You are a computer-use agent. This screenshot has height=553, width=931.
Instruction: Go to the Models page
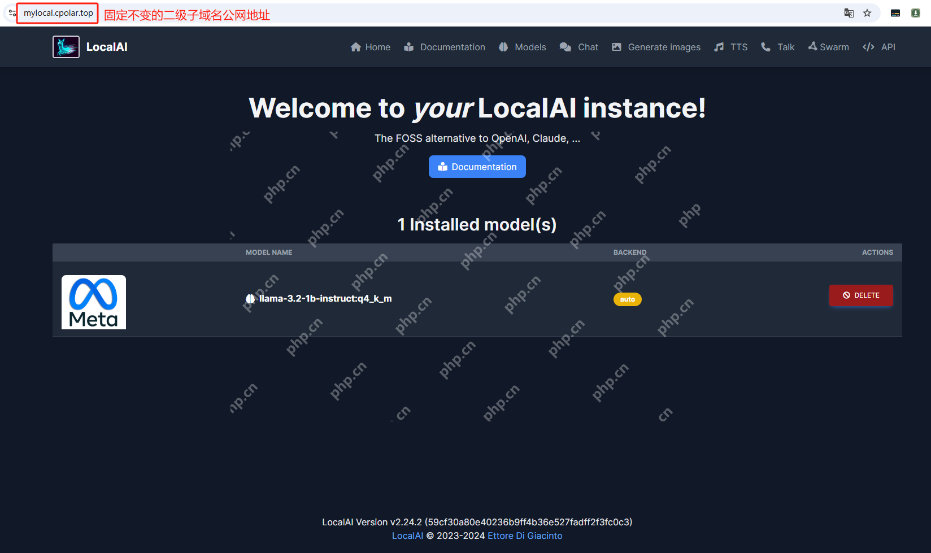point(523,47)
